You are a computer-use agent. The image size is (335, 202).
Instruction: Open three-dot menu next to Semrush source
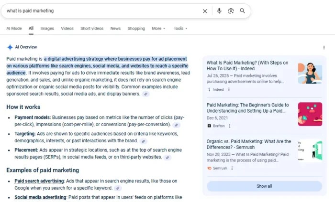click(x=232, y=168)
